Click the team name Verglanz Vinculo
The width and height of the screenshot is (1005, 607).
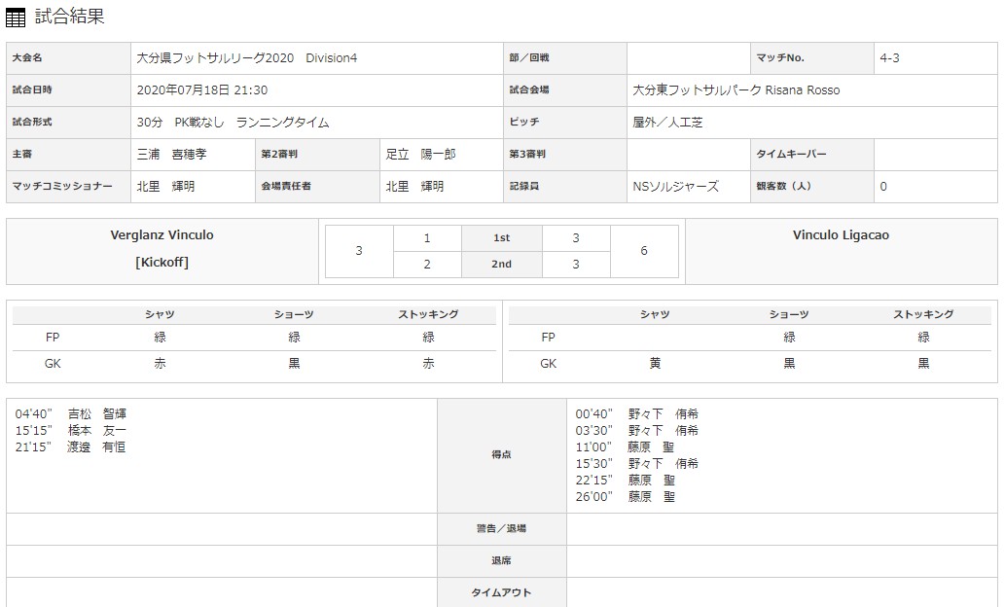click(x=162, y=235)
